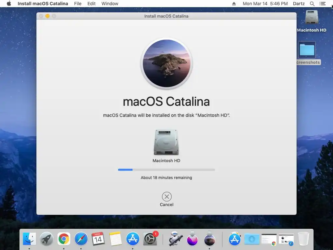This screenshot has height=250, width=333.
Task: Click the "About 18 minutes remaining" text
Action: [x=166, y=177]
